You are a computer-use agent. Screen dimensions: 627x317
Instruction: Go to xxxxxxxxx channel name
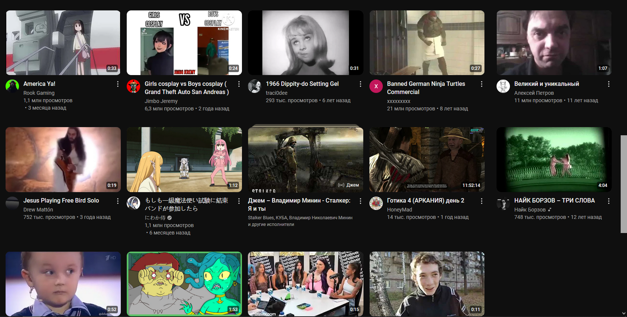tap(398, 101)
